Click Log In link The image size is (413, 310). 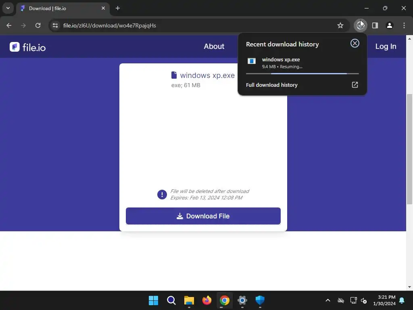[386, 46]
